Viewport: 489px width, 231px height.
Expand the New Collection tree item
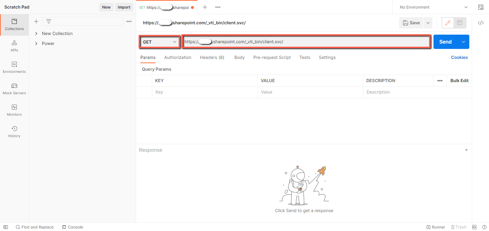36,34
